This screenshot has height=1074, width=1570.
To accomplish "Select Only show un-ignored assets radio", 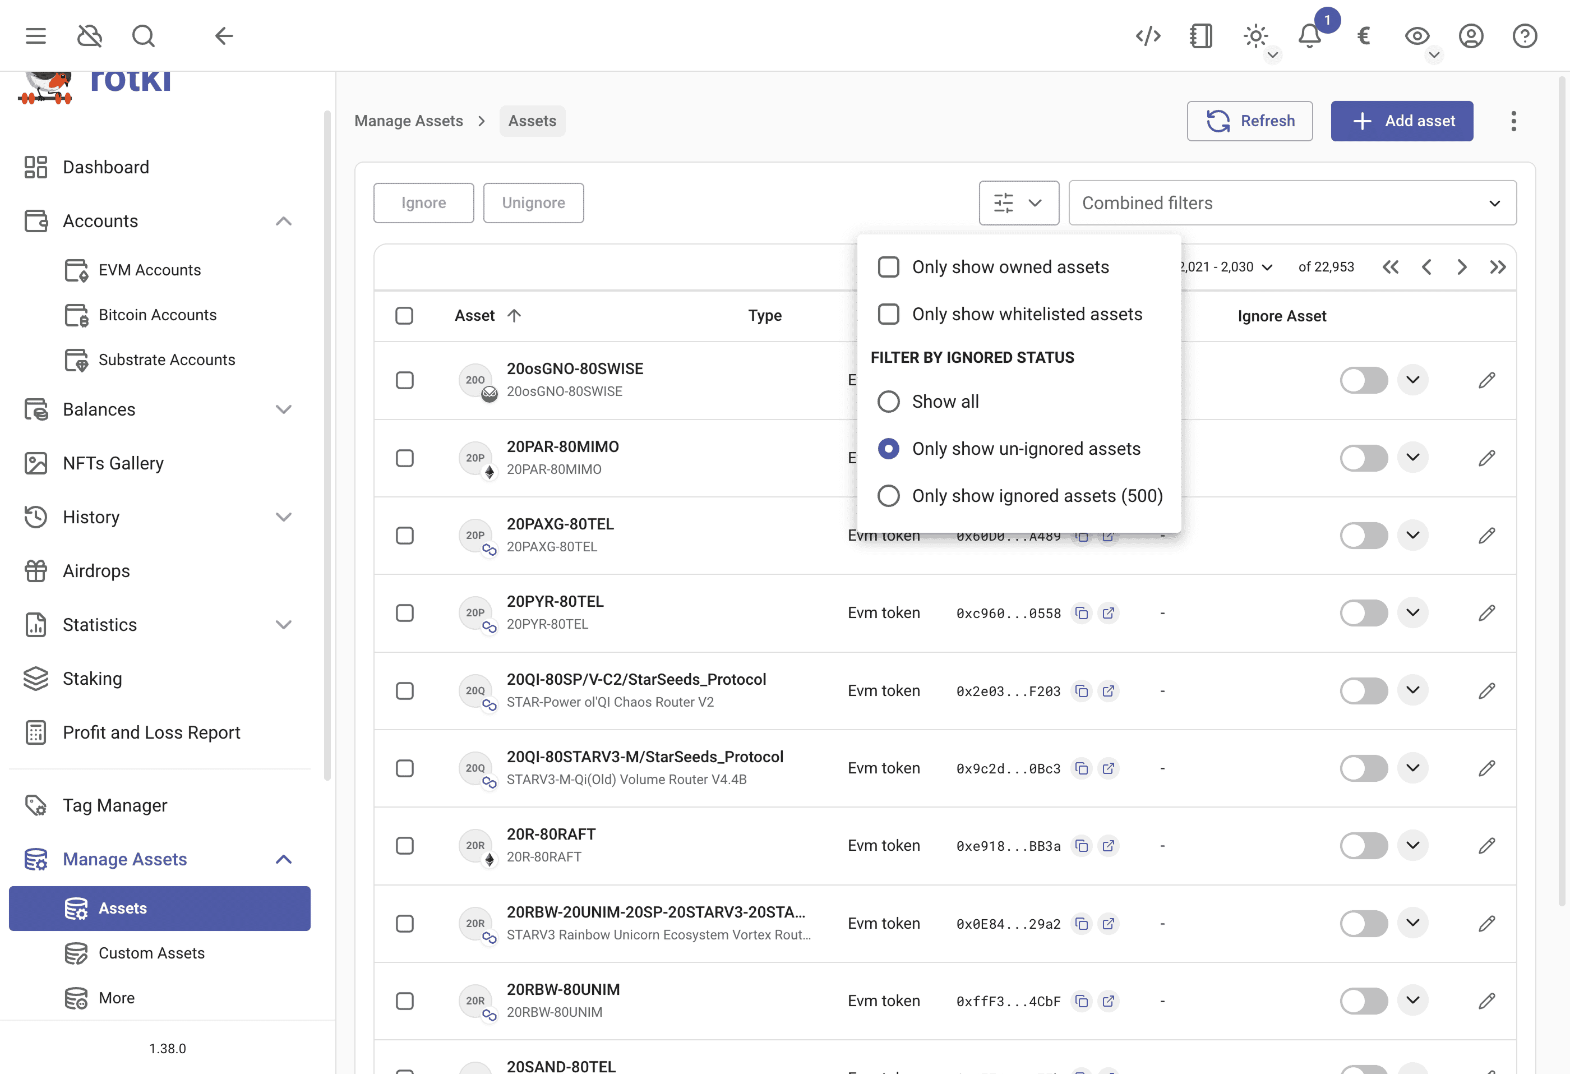I will [x=888, y=449].
